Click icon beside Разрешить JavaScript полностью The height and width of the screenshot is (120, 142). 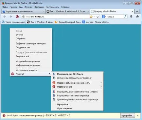click(54, 92)
